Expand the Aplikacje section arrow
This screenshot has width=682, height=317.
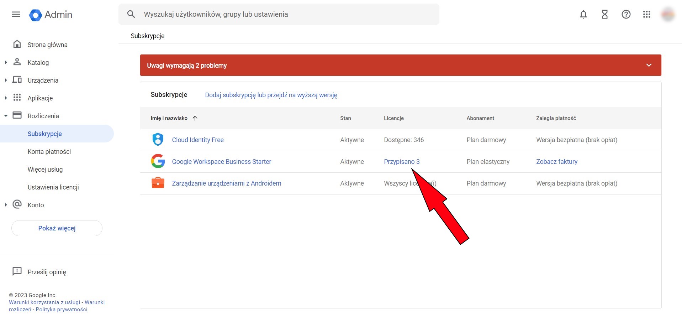tap(6, 98)
